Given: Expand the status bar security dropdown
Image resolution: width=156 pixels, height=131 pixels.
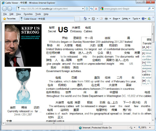Looking at the screenshot, I should click(134, 128).
